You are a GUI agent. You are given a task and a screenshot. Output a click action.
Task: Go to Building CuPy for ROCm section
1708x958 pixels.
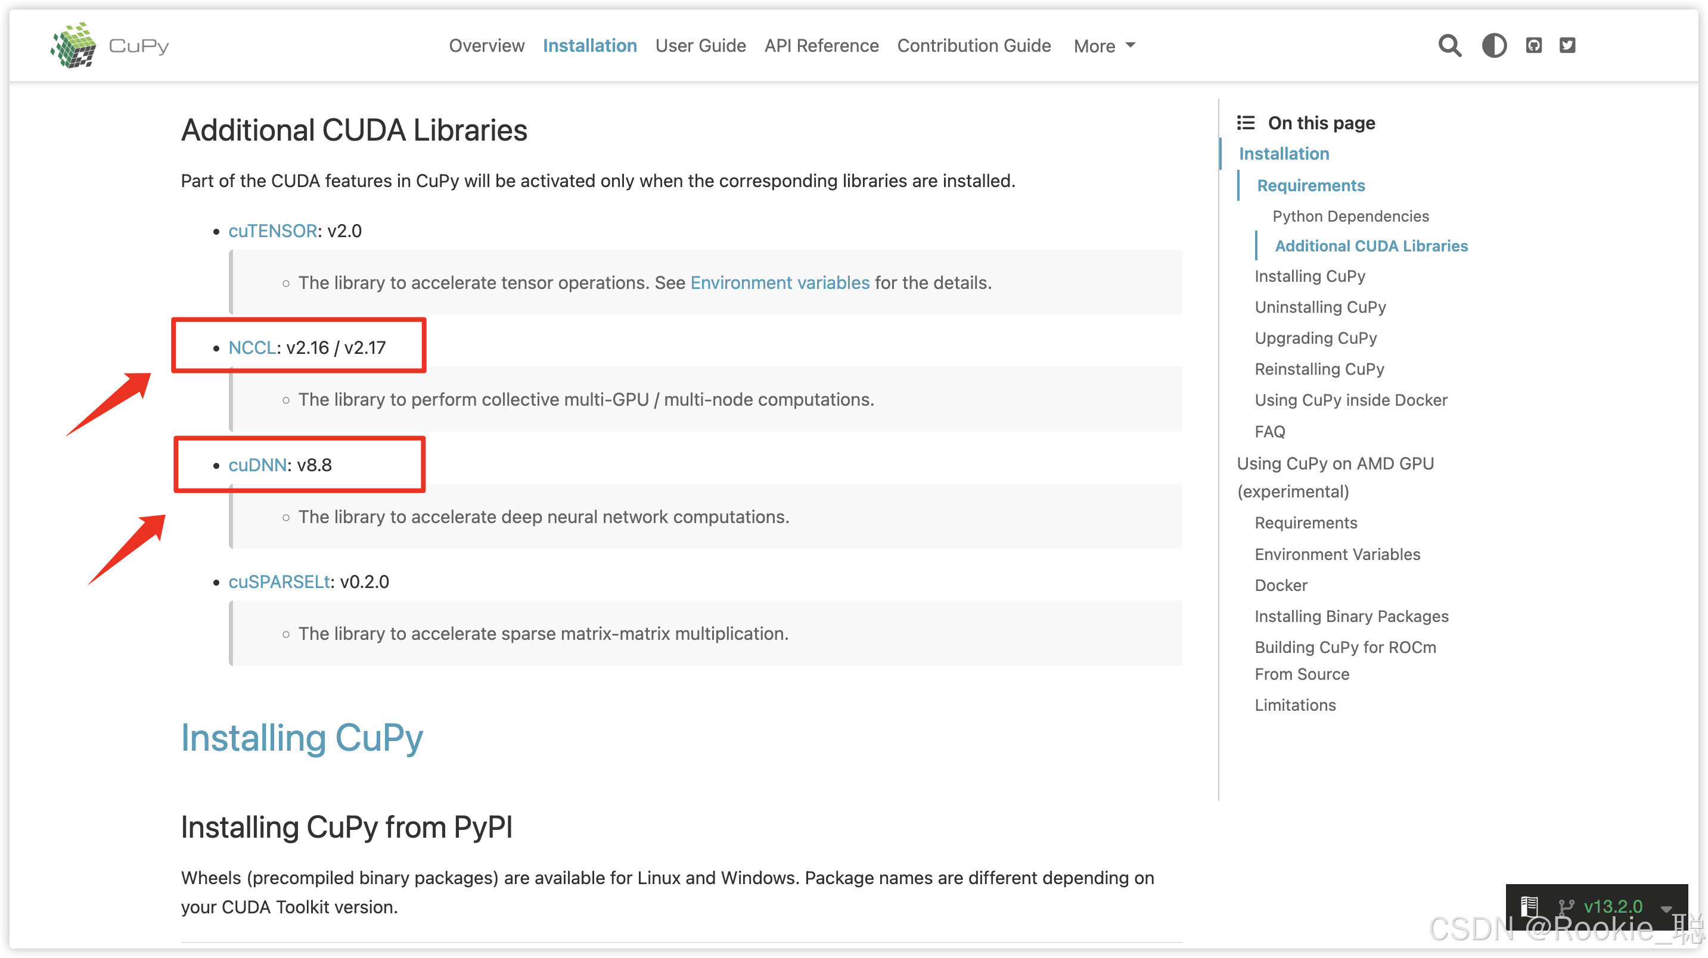tap(1345, 646)
